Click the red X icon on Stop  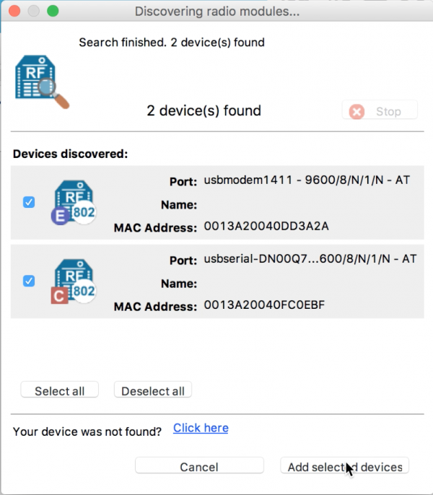(x=357, y=112)
